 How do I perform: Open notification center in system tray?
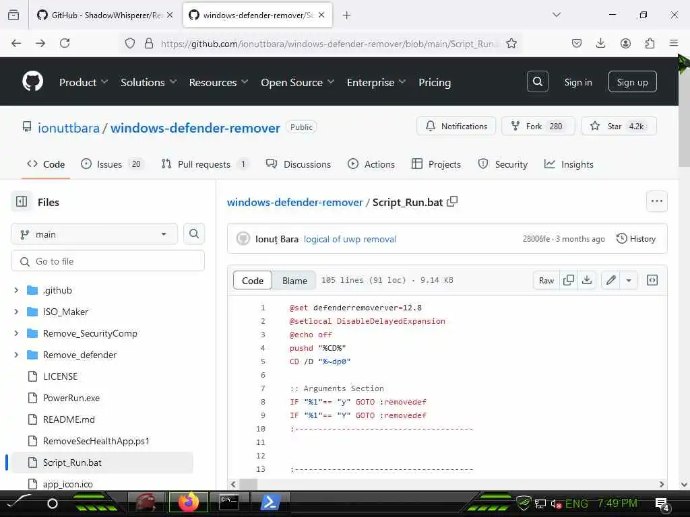pos(662,504)
